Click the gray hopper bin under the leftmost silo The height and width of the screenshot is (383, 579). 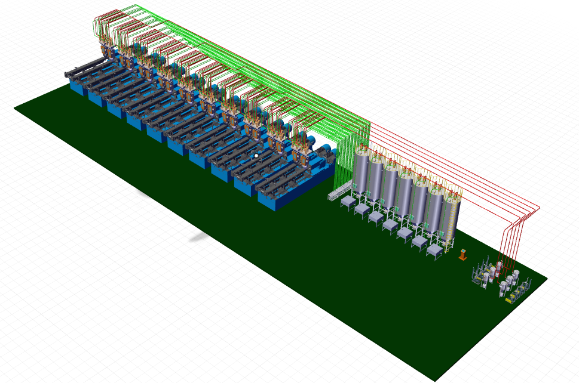pyautogui.click(x=347, y=203)
